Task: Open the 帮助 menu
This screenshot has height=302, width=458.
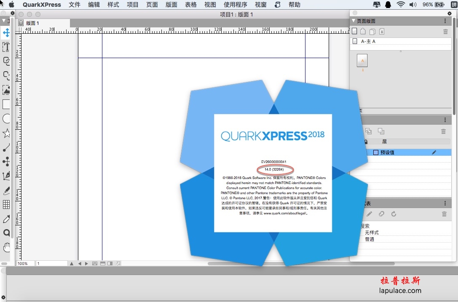Action: tap(295, 5)
